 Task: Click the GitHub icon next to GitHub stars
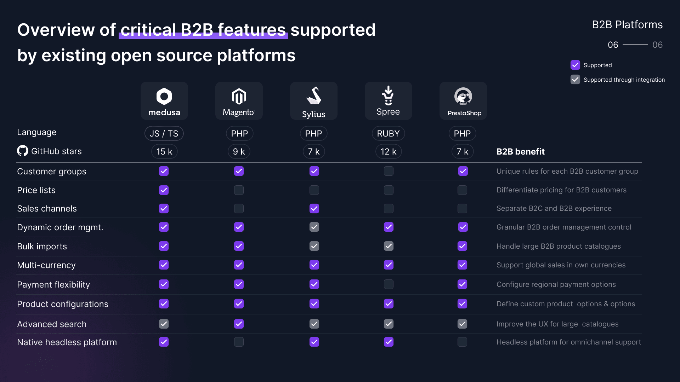point(22,151)
